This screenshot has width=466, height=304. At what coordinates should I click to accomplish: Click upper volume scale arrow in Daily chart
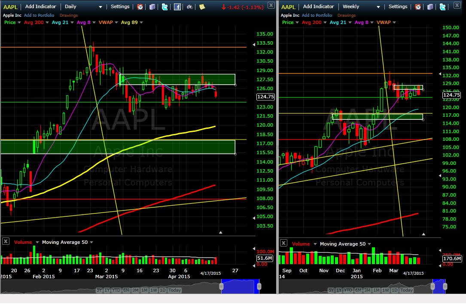[x=254, y=249]
